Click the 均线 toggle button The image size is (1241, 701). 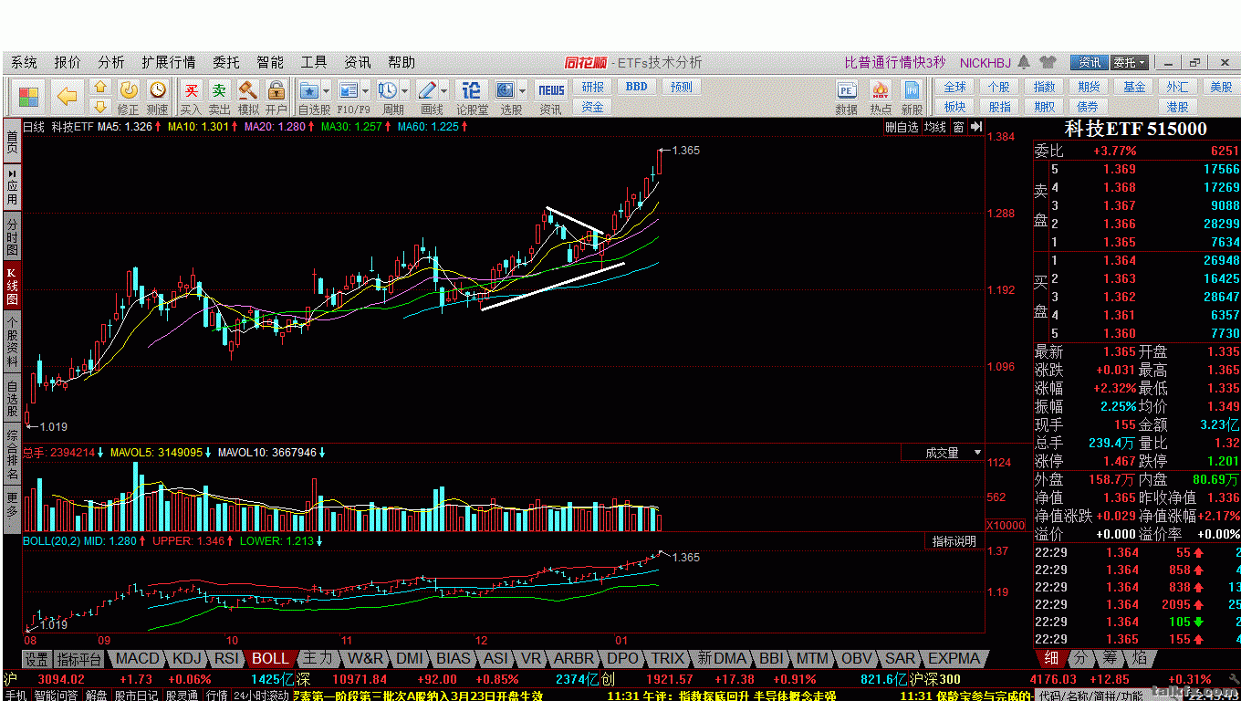[935, 128]
